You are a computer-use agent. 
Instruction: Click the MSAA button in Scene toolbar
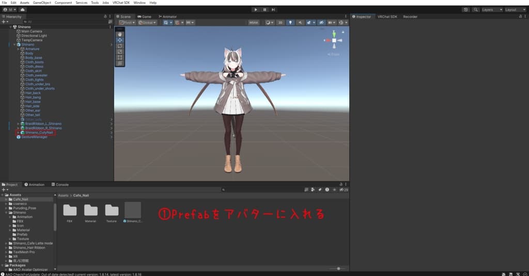click(x=253, y=23)
